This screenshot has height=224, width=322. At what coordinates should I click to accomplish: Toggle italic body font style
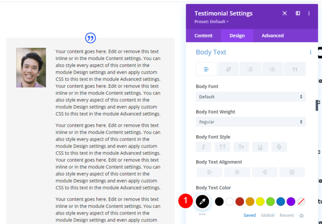[203, 147]
